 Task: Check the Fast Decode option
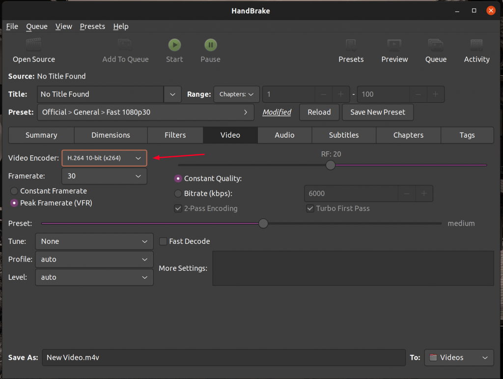coord(163,241)
